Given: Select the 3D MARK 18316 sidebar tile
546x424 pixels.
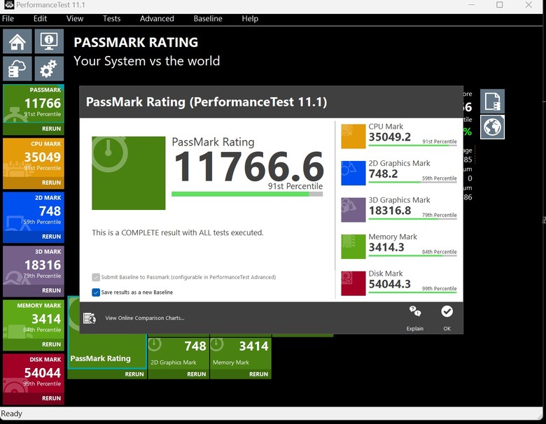Looking at the screenshot, I should pos(34,265).
